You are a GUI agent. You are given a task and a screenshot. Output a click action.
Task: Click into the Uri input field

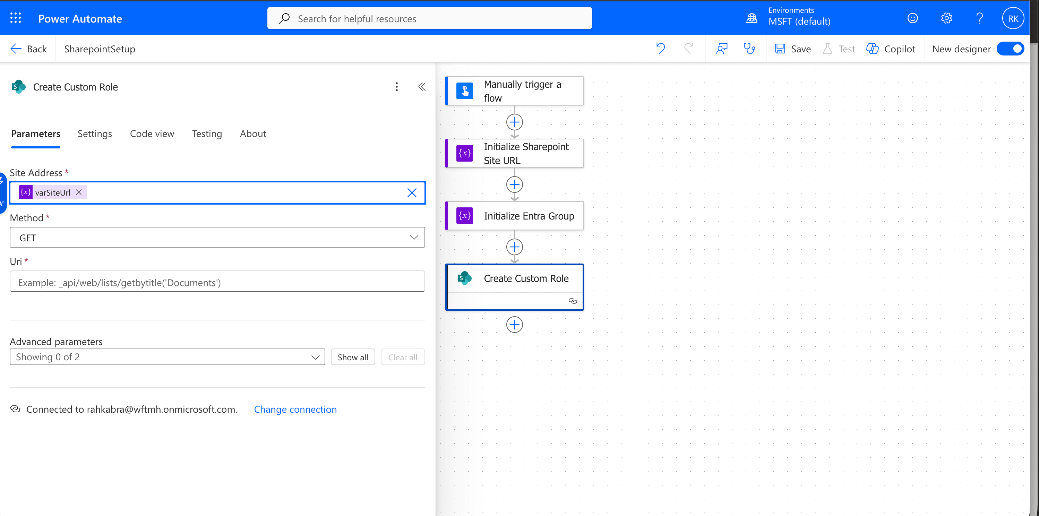[217, 281]
